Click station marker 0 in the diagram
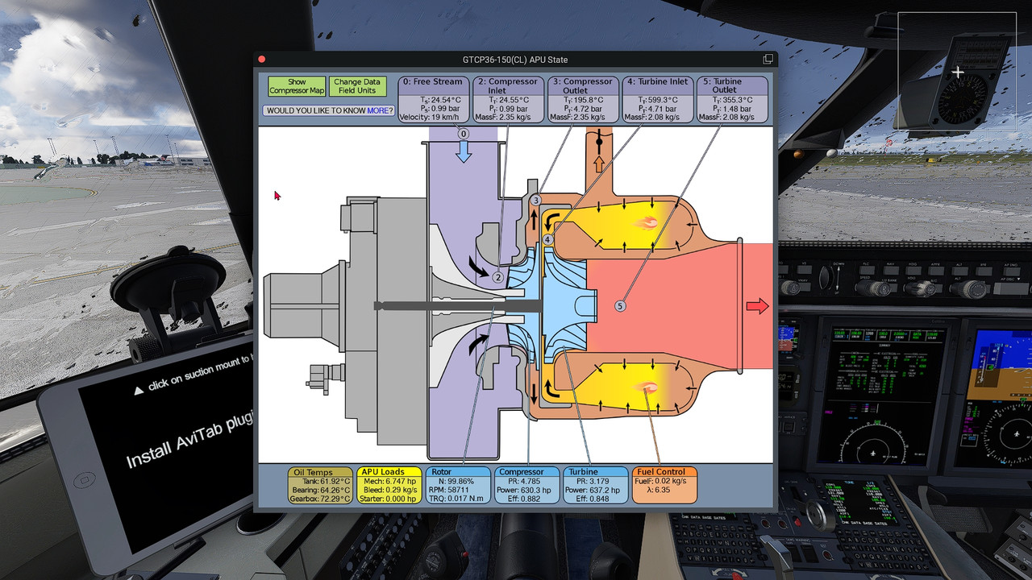Screen dimensions: 1032x580 (464, 135)
